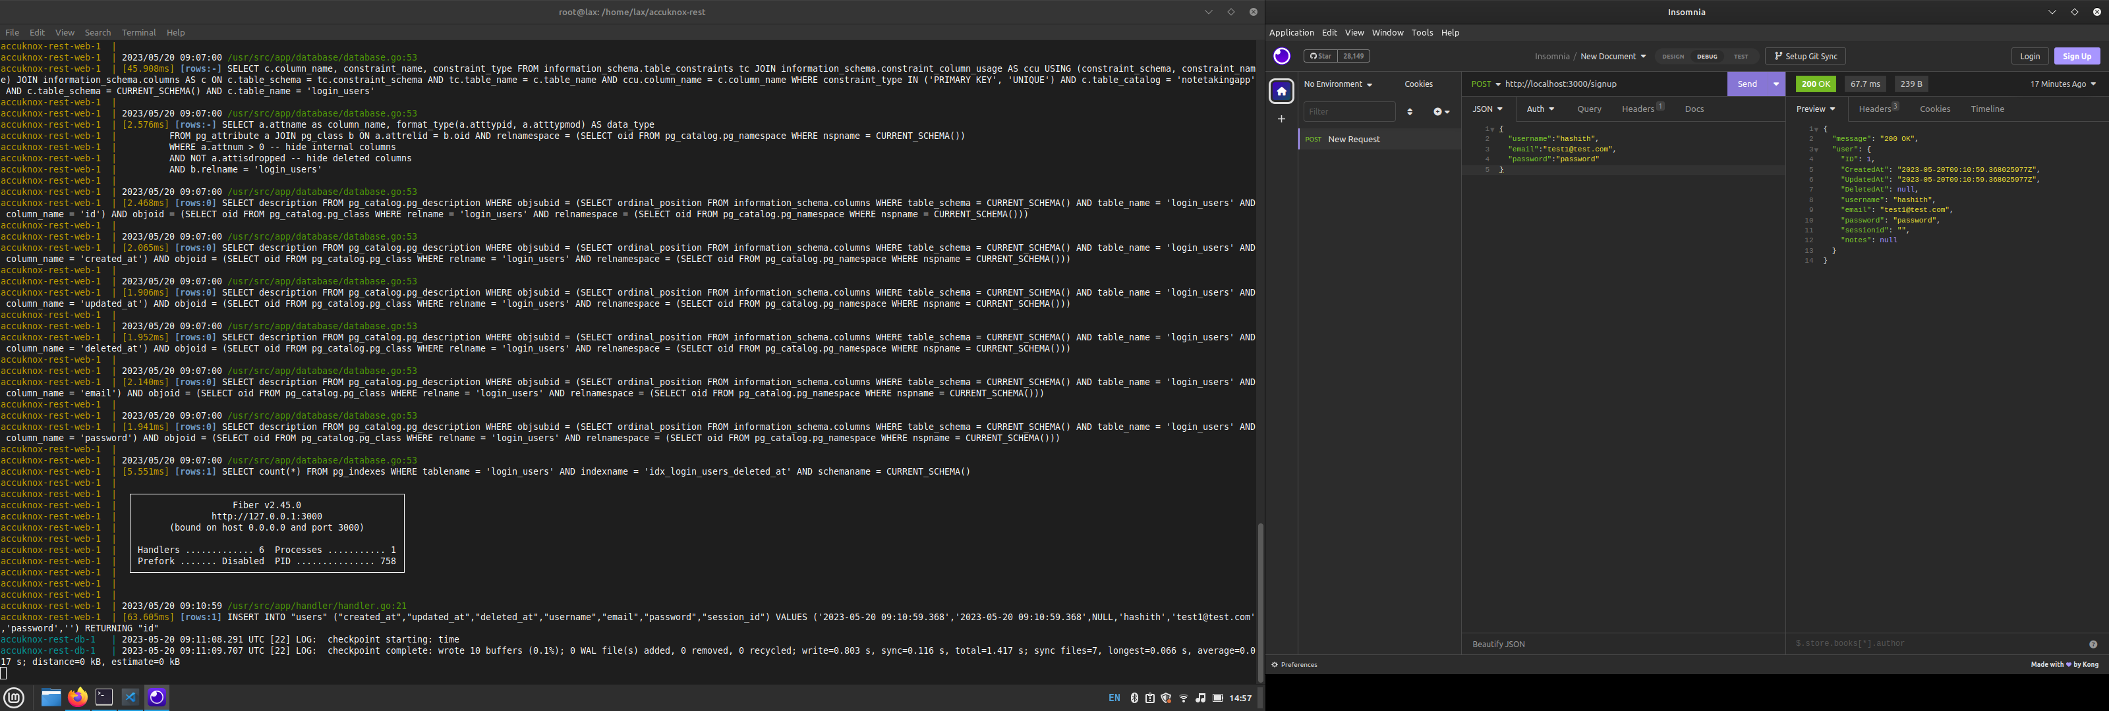Viewport: 2109px width, 711px height.
Task: Switch to TEST mode toggle
Action: point(1741,57)
